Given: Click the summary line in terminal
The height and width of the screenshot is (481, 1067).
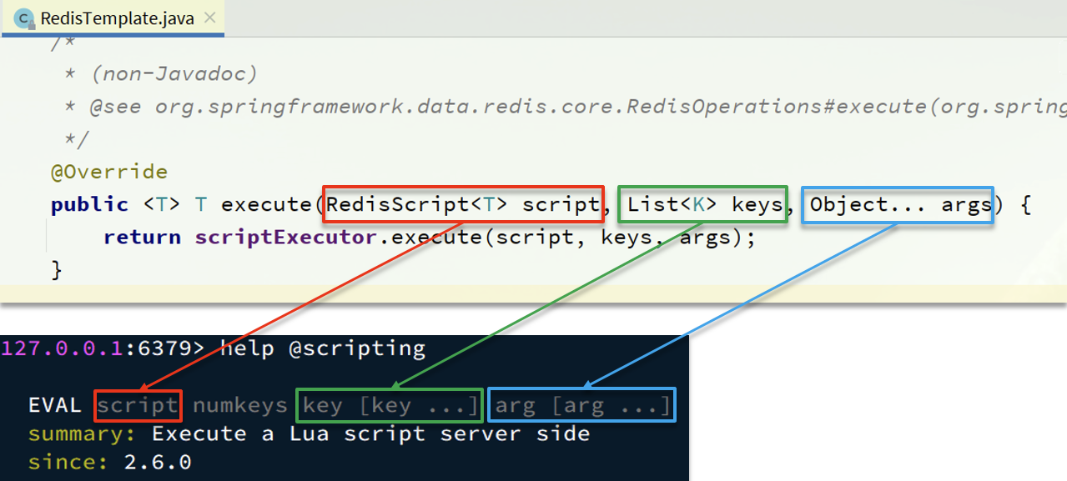Looking at the screenshot, I should tap(309, 434).
